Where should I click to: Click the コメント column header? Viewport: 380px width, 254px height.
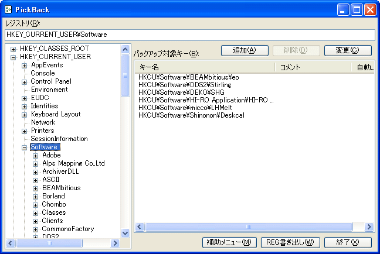coord(313,67)
